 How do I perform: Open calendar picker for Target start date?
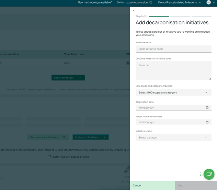[x=207, y=108]
